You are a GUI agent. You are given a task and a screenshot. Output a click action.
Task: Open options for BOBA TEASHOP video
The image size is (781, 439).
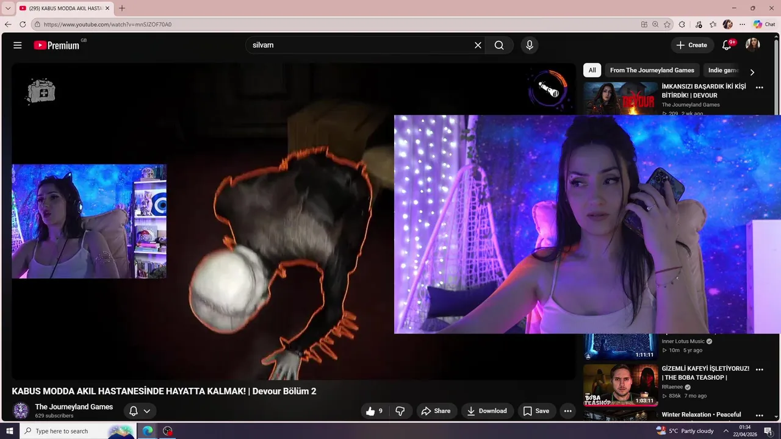tap(760, 369)
